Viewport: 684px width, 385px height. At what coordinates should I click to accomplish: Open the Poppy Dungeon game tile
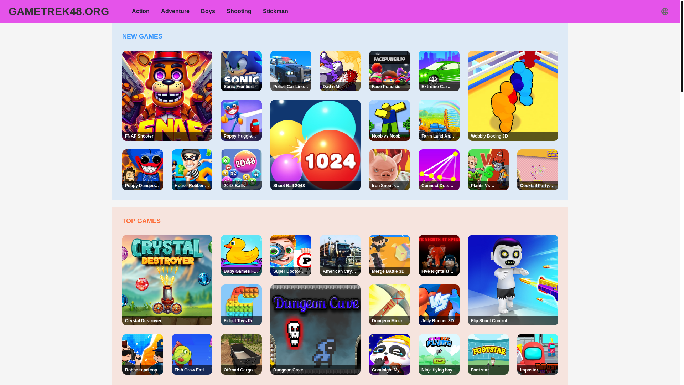coord(142,170)
